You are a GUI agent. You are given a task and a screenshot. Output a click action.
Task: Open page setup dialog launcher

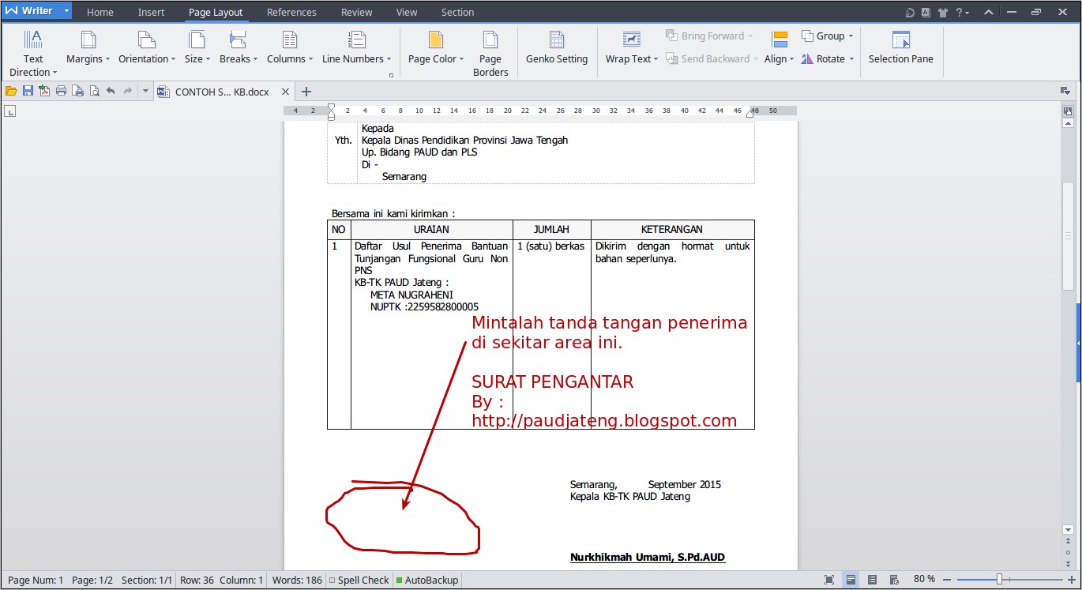391,76
